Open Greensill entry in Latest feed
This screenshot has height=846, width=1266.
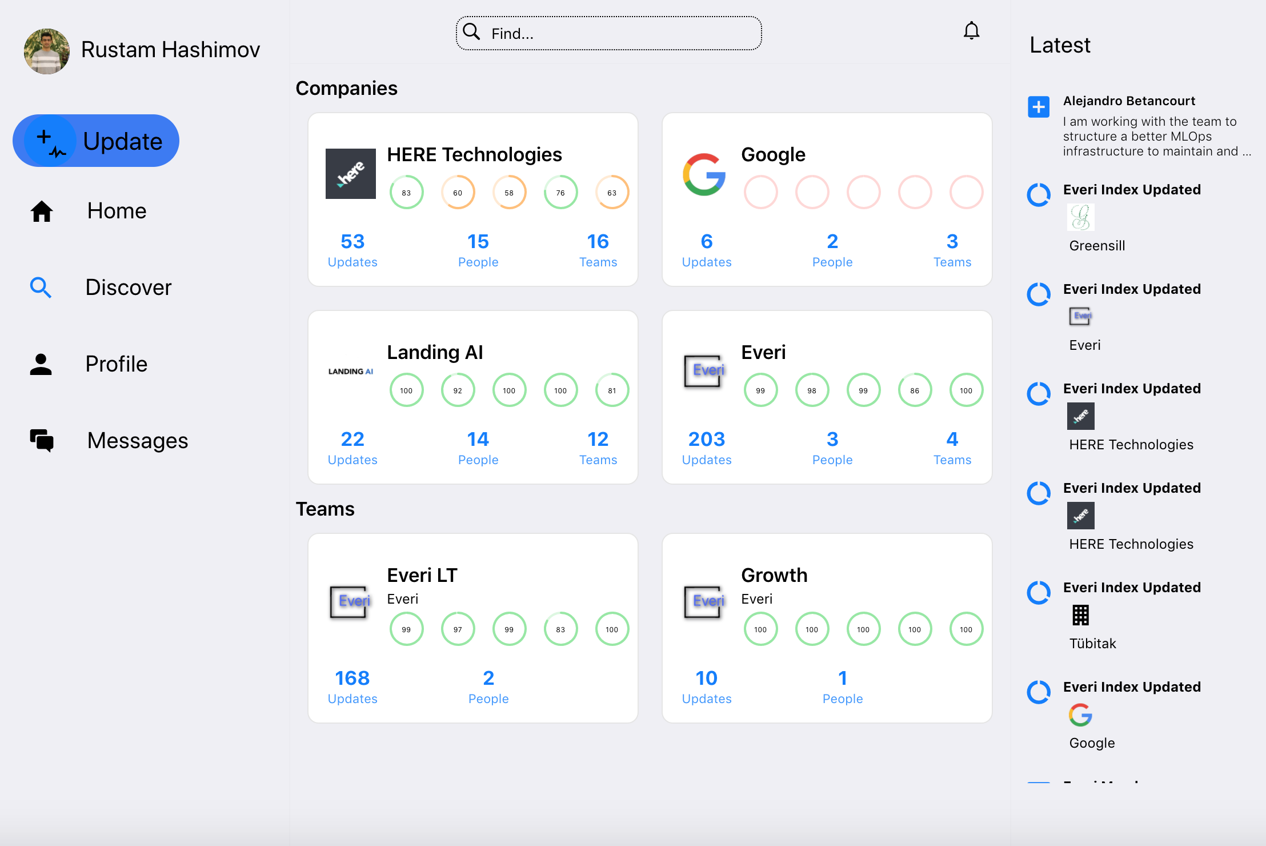(x=1096, y=246)
